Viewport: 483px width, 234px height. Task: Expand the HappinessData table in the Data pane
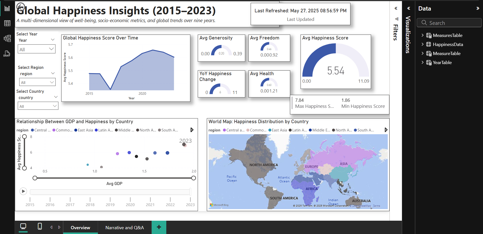[x=423, y=44]
